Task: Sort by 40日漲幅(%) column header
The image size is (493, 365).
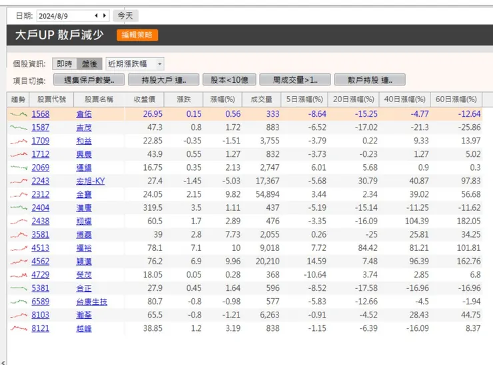Action: point(404,99)
